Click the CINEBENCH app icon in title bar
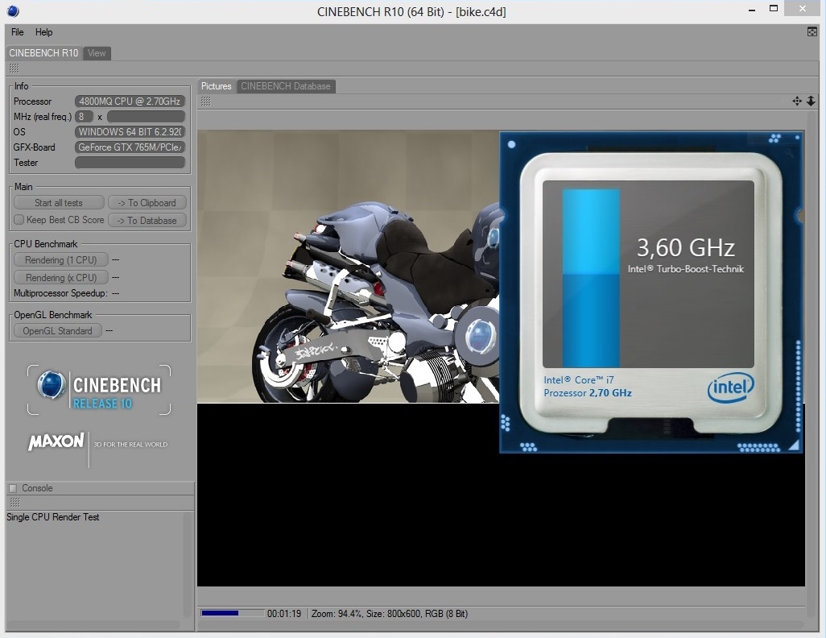The height and width of the screenshot is (638, 826). [13, 10]
